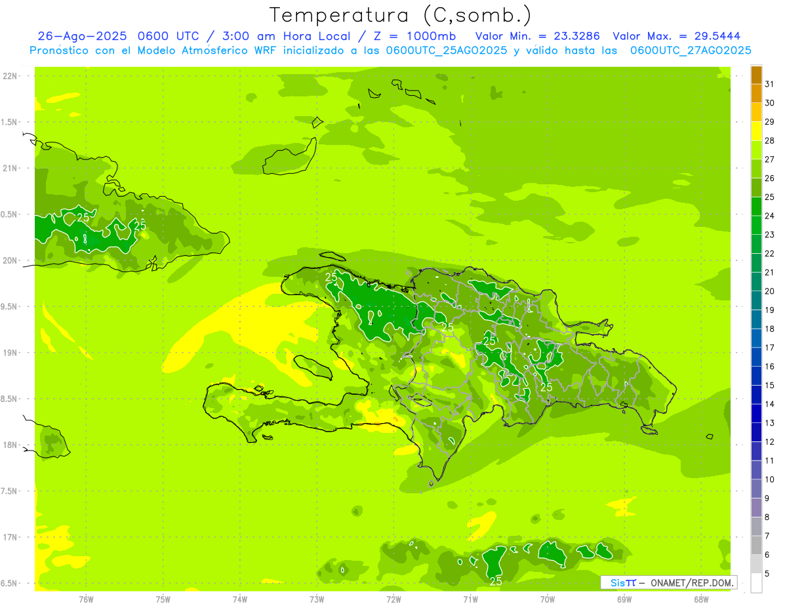Click the "17N" latitude label
The height and width of the screenshot is (608, 787).
[x=10, y=538]
